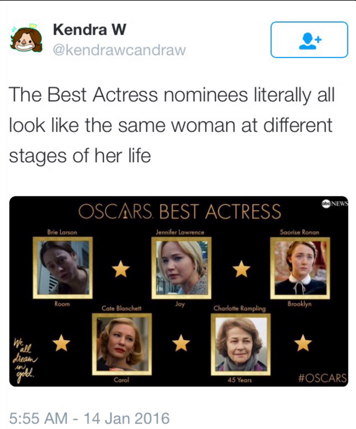Click the #OSCARS hashtag in the image
The image size is (356, 429).
(321, 378)
